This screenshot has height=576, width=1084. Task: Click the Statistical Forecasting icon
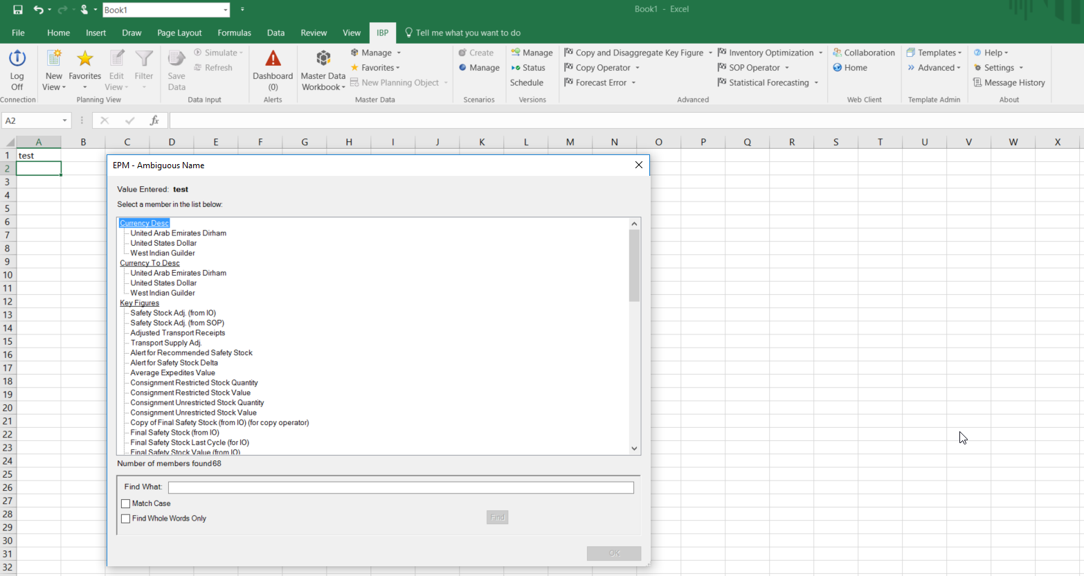click(722, 82)
